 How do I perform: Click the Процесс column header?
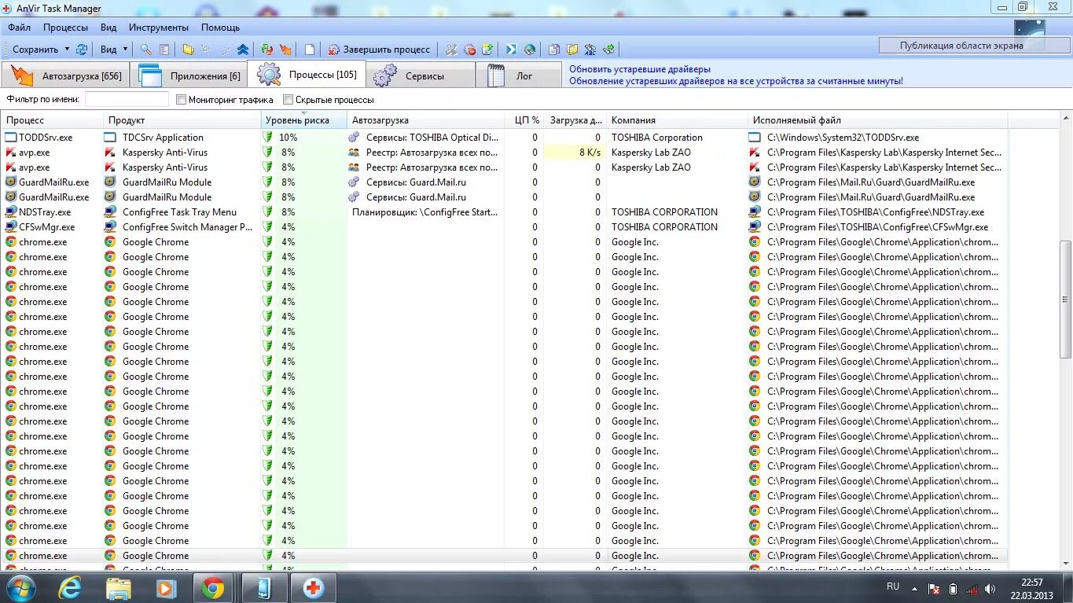52,120
